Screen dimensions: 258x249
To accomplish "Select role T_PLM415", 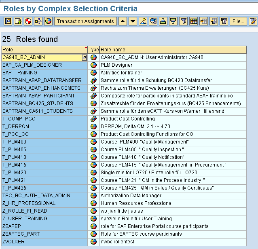I will point(44,165).
